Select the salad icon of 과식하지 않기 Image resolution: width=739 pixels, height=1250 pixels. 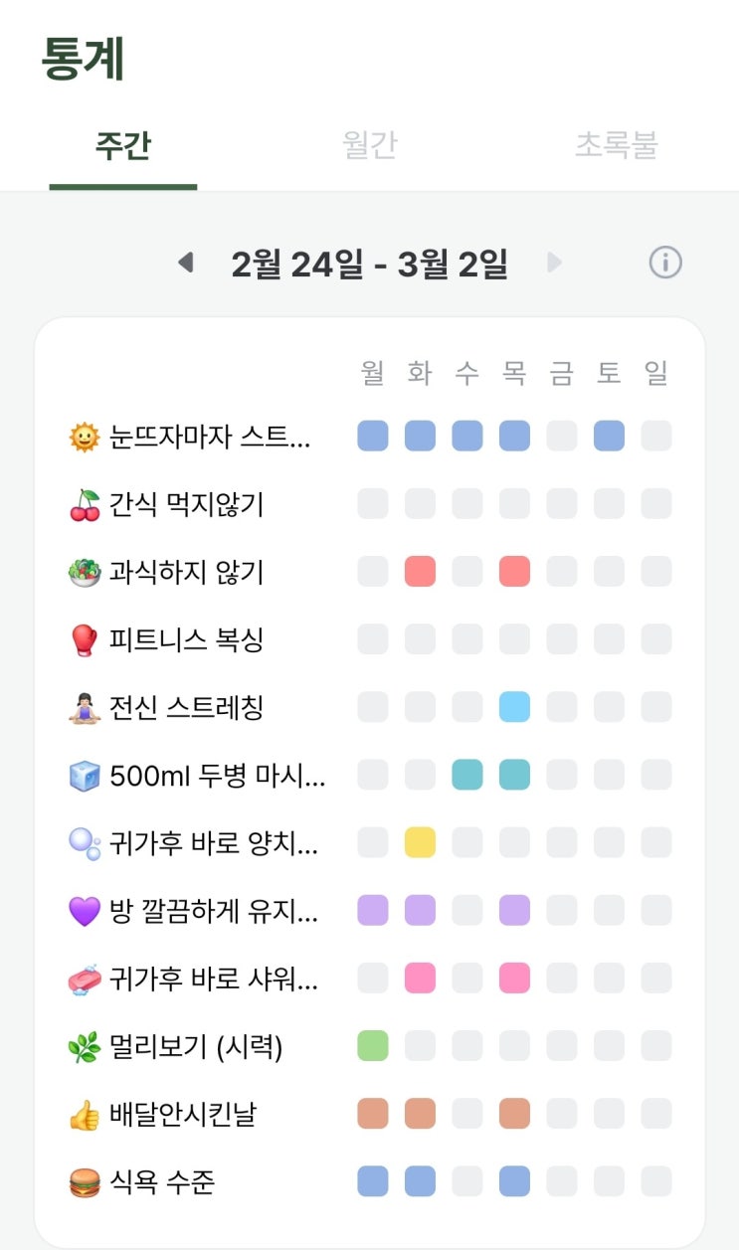coord(85,573)
